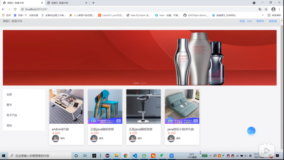Open the Windows Start menu
This screenshot has height=160, width=284.
(4, 156)
